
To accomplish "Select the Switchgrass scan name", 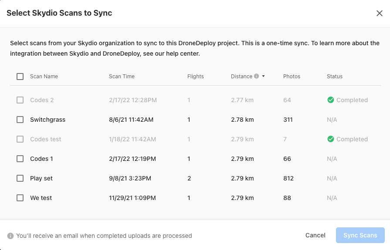I will coord(47,120).
